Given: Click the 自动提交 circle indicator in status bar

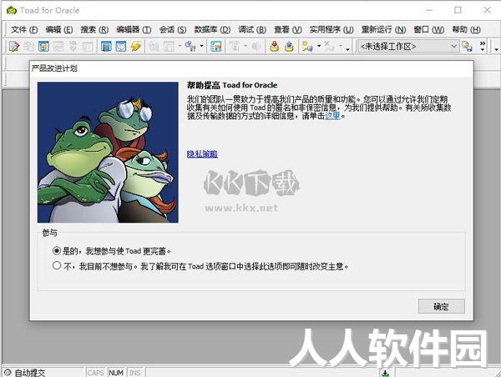Looking at the screenshot, I should (x=8, y=372).
